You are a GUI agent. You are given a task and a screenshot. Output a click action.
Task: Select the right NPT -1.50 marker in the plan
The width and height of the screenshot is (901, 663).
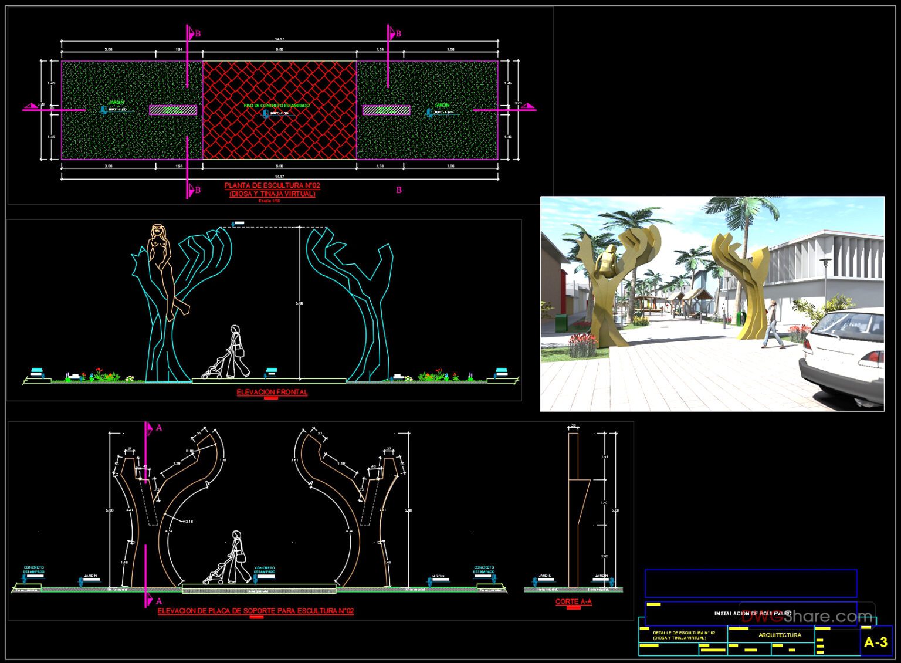tap(430, 113)
